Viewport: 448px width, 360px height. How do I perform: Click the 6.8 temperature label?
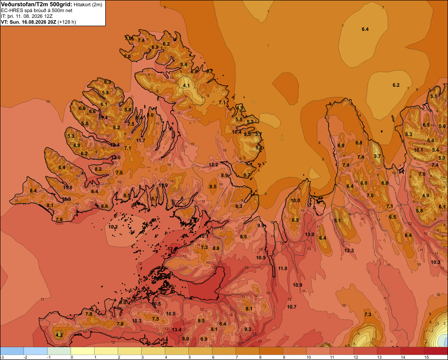tap(359, 143)
